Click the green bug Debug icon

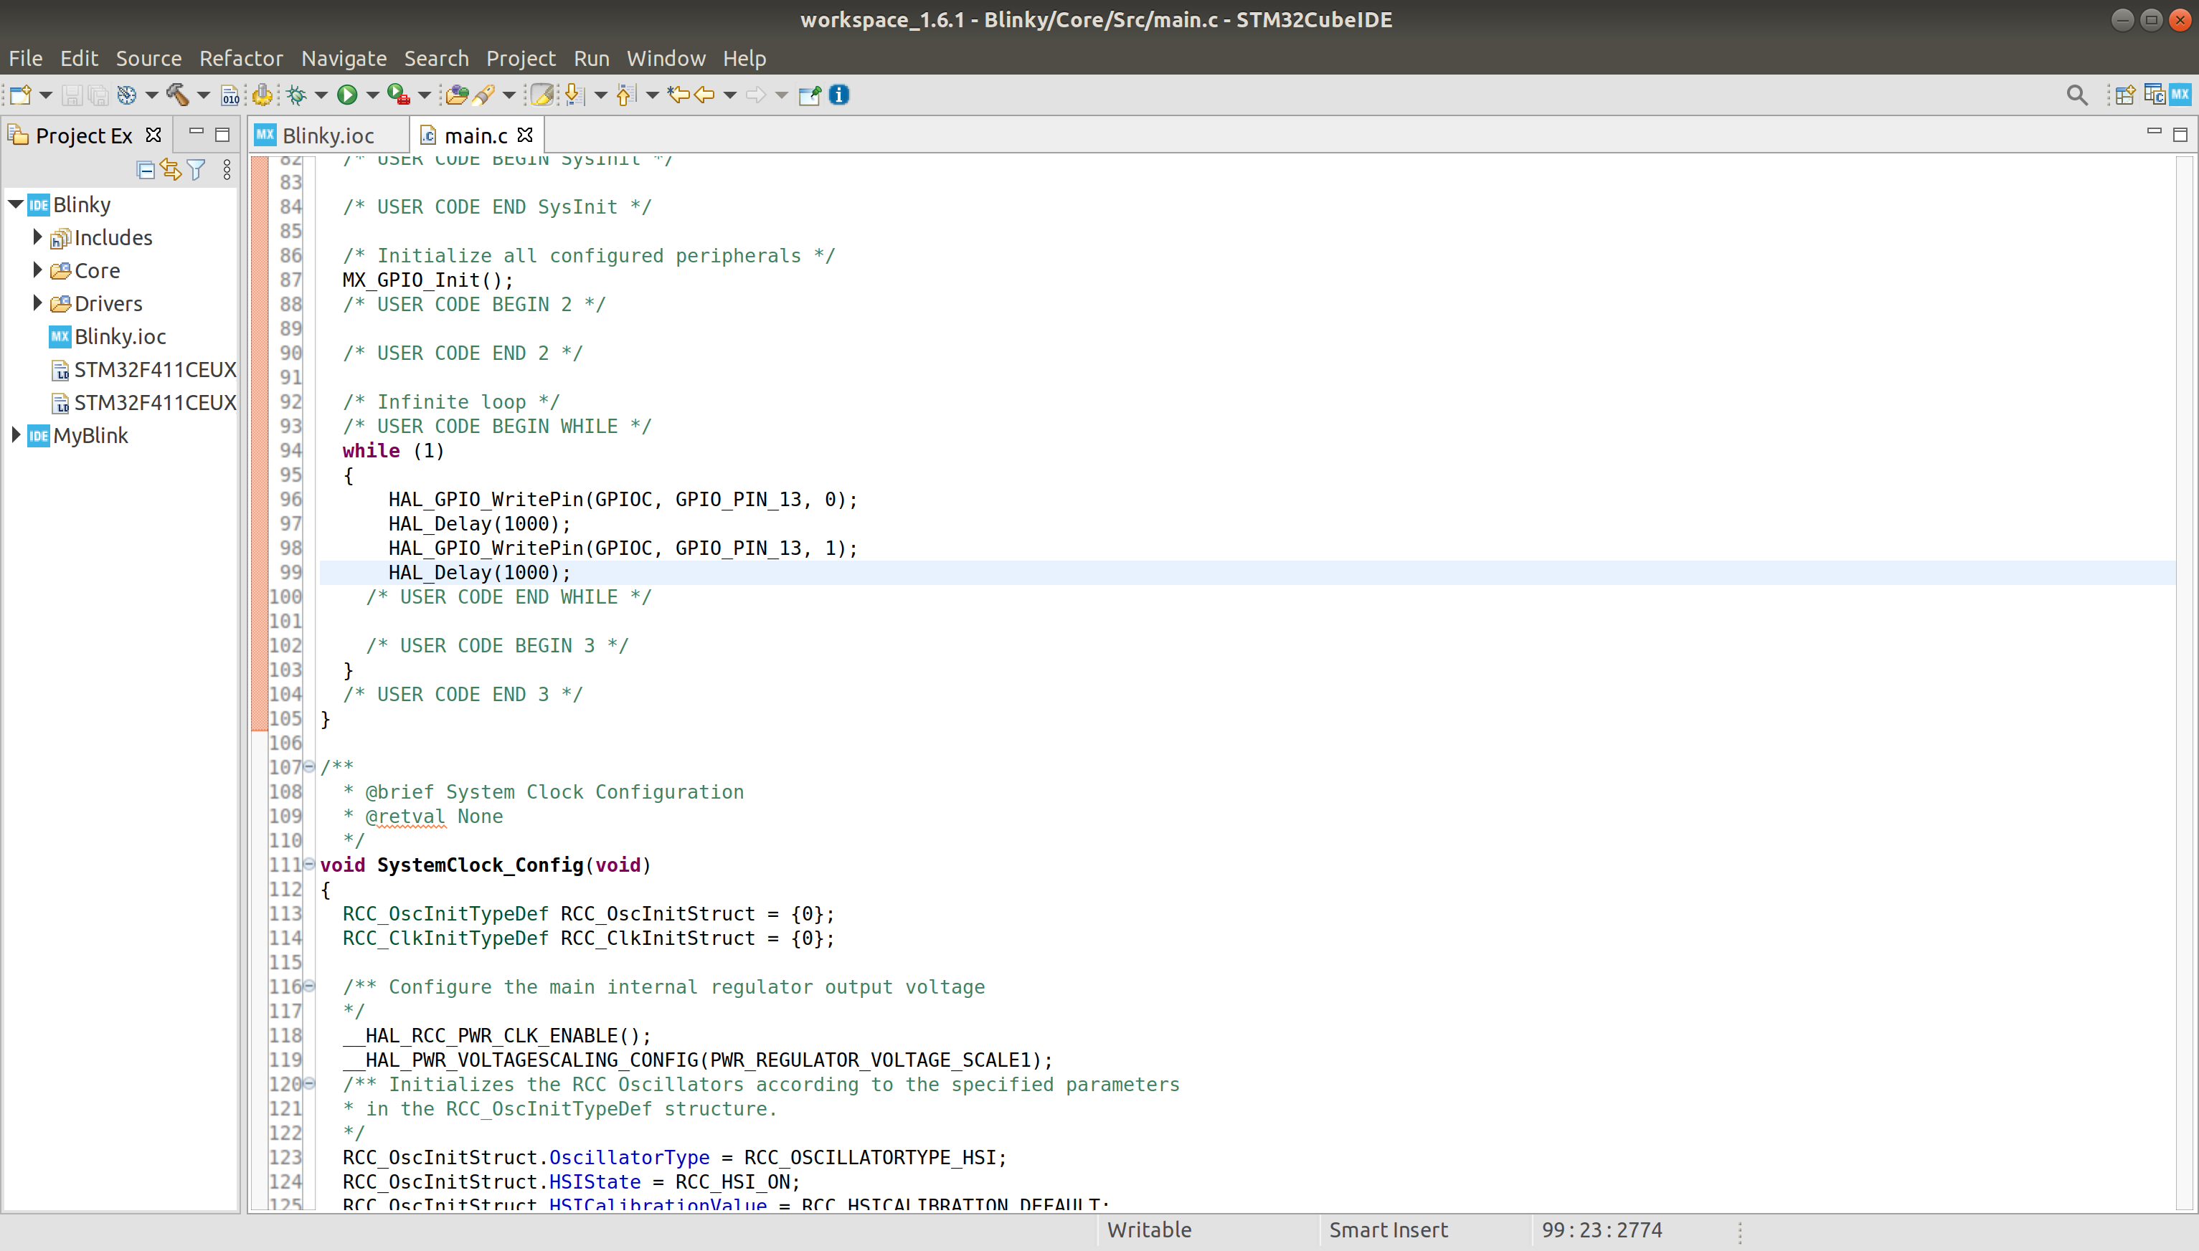298,95
